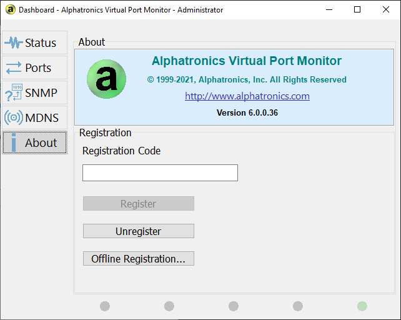This screenshot has height=320, width=401.
Task: Click the Unregister button
Action: (139, 231)
